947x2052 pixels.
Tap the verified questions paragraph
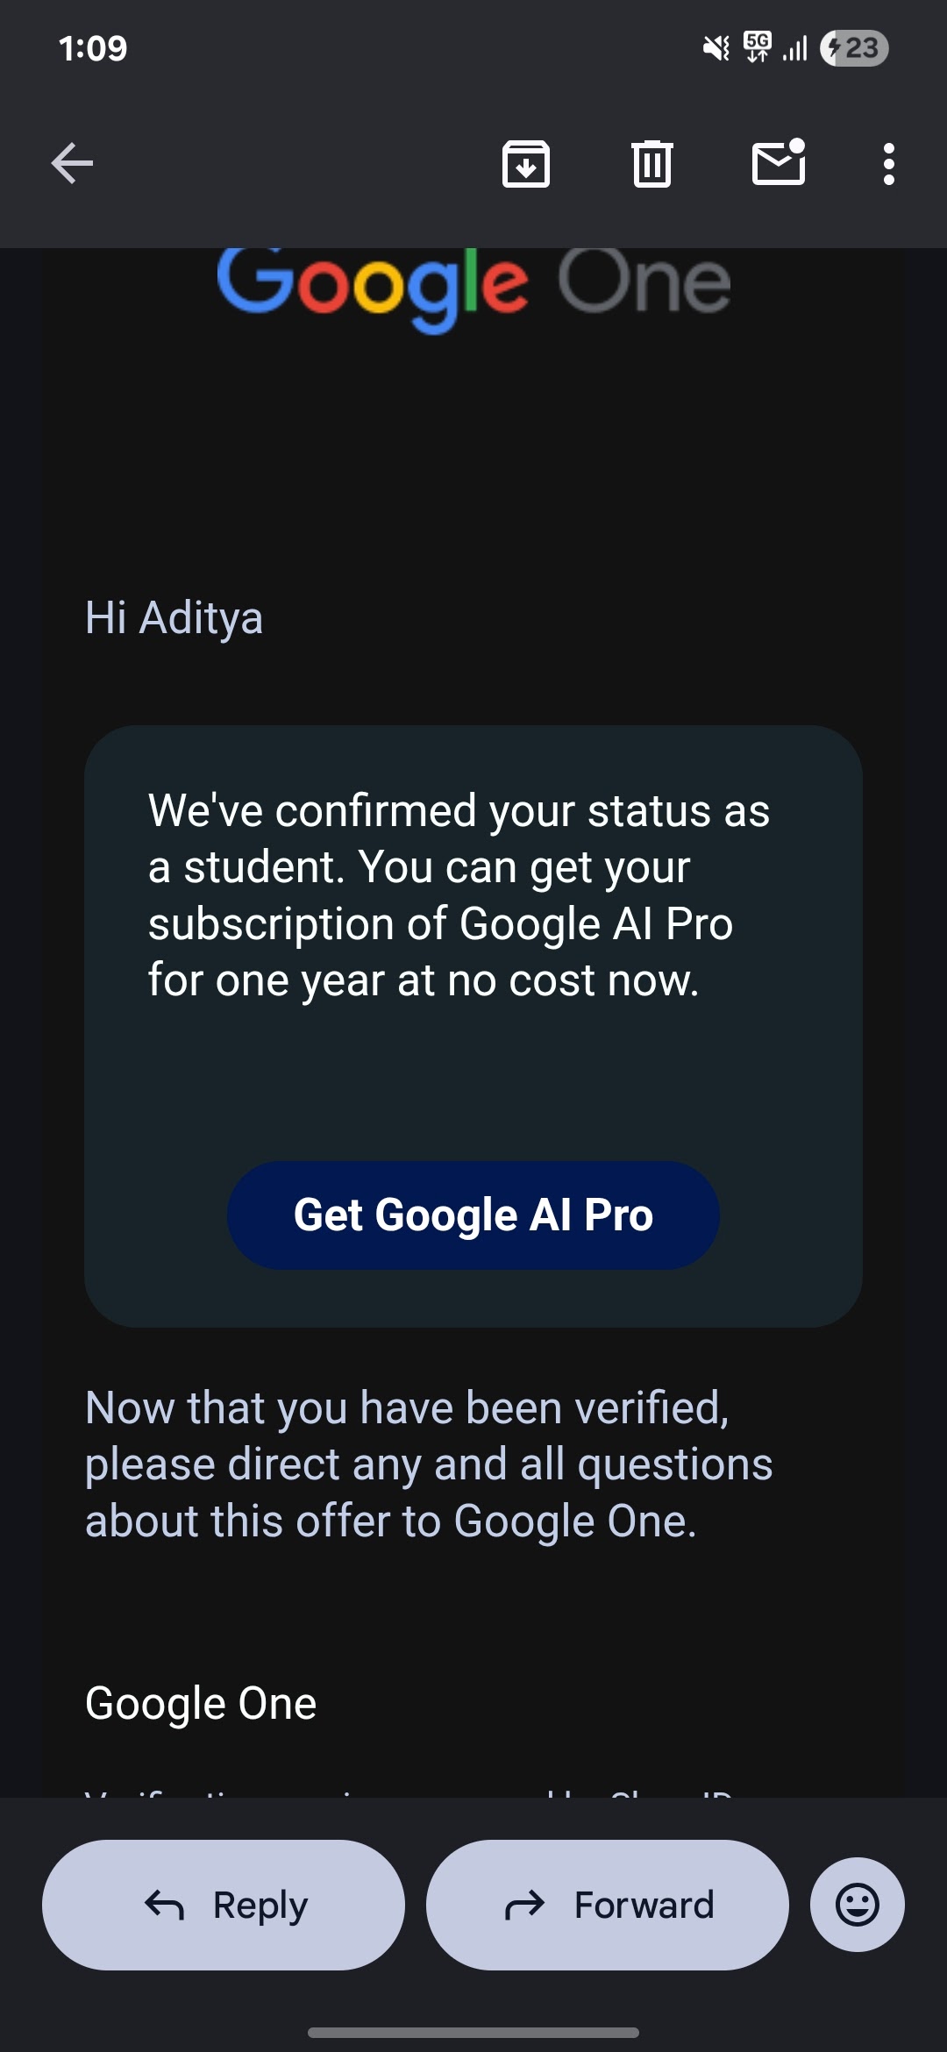click(x=429, y=1464)
